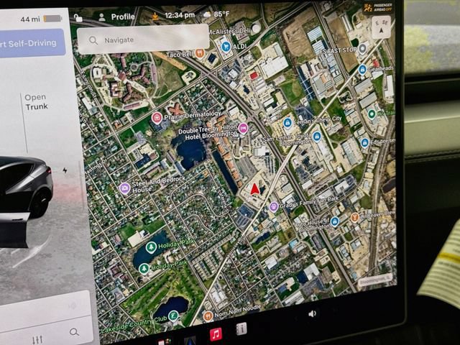This screenshot has width=460, height=345.
Task: Tap the 12:34 pm clock
Action: point(180,15)
